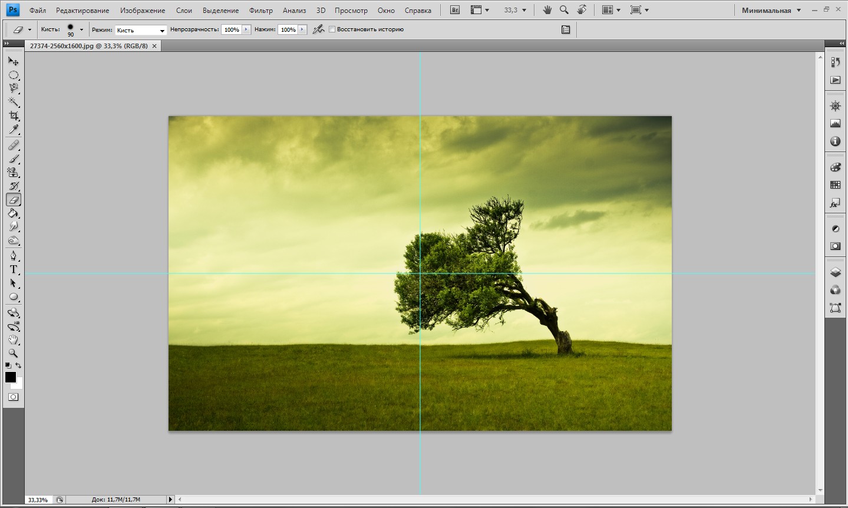Select the Crop tool

click(x=13, y=116)
